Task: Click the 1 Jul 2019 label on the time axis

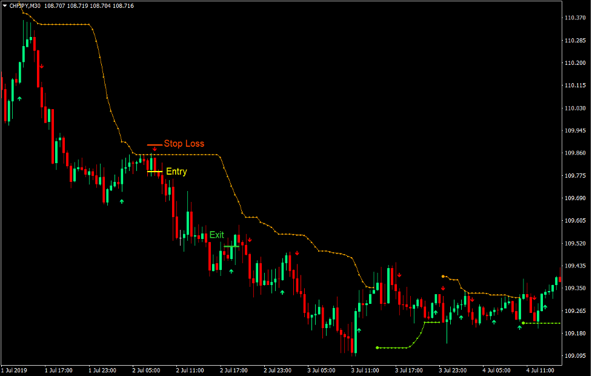Action: [x=13, y=369]
